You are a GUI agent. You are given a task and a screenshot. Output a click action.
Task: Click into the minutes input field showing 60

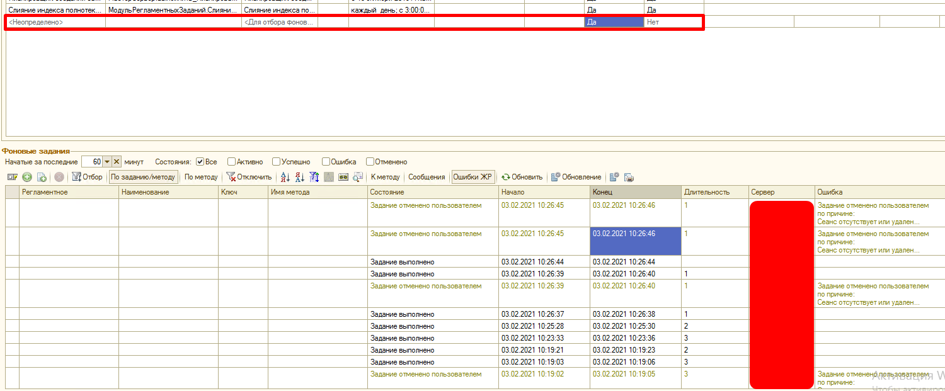tap(92, 162)
